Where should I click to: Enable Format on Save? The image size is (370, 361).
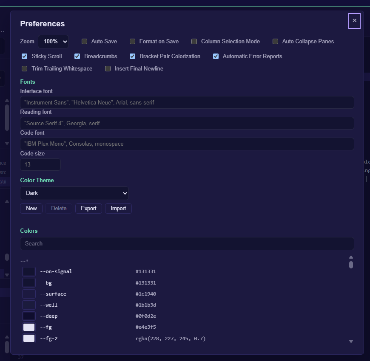132,42
